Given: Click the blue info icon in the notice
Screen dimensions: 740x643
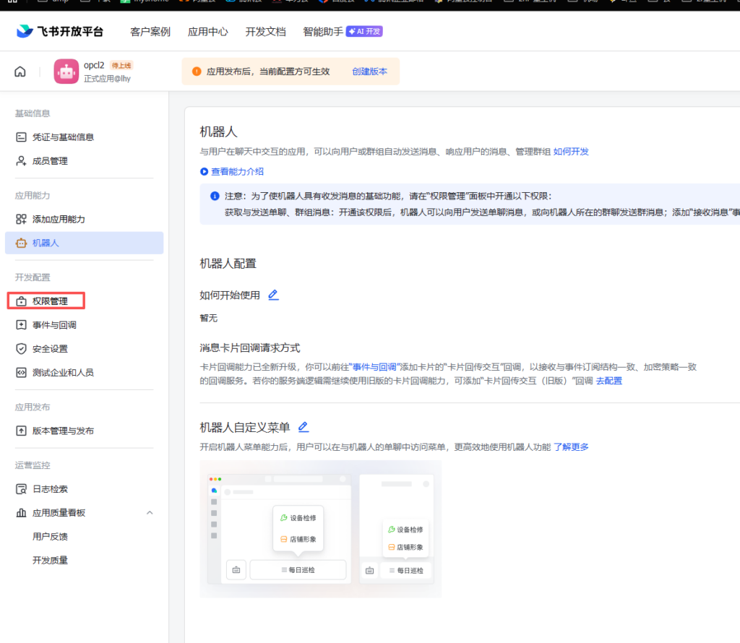Looking at the screenshot, I should (x=215, y=196).
